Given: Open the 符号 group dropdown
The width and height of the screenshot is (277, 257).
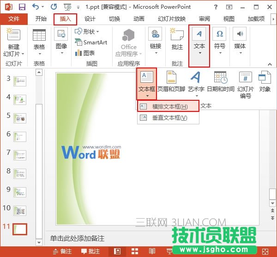Looking at the screenshot, I should (220, 41).
